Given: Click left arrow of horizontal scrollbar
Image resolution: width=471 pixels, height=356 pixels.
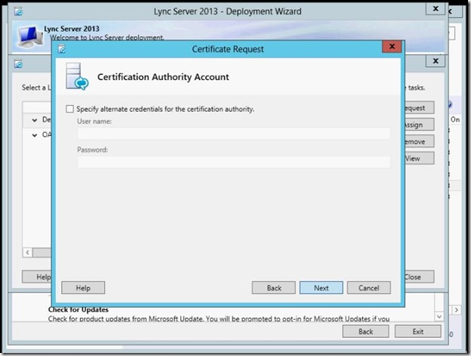Looking at the screenshot, I should 27,253.
